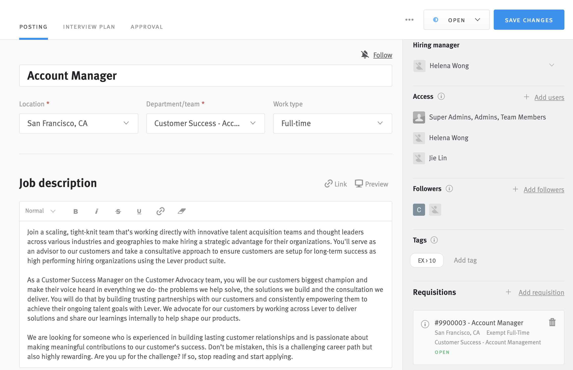Image resolution: width=573 pixels, height=370 pixels.
Task: Clear formatting with the eraser icon
Action: point(182,211)
